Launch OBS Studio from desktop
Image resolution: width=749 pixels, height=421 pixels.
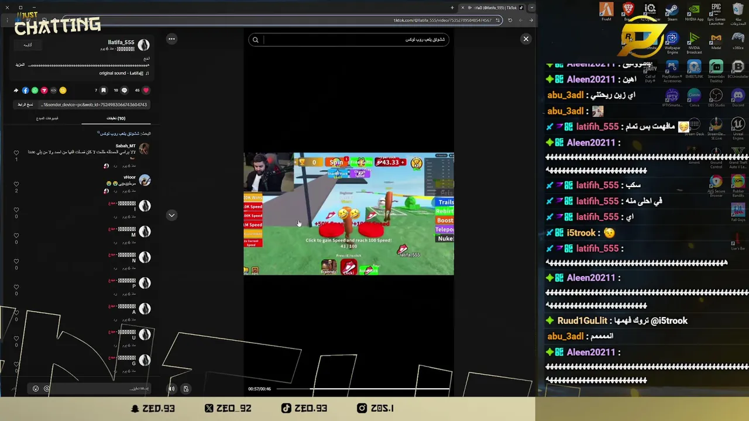tap(716, 97)
